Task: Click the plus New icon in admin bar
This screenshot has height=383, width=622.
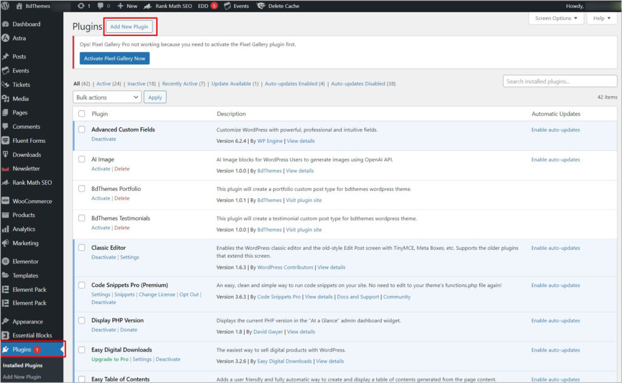Action: [120, 6]
